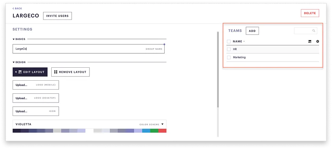Upload an icon image
Screen dimensions: 332x149
point(36,111)
